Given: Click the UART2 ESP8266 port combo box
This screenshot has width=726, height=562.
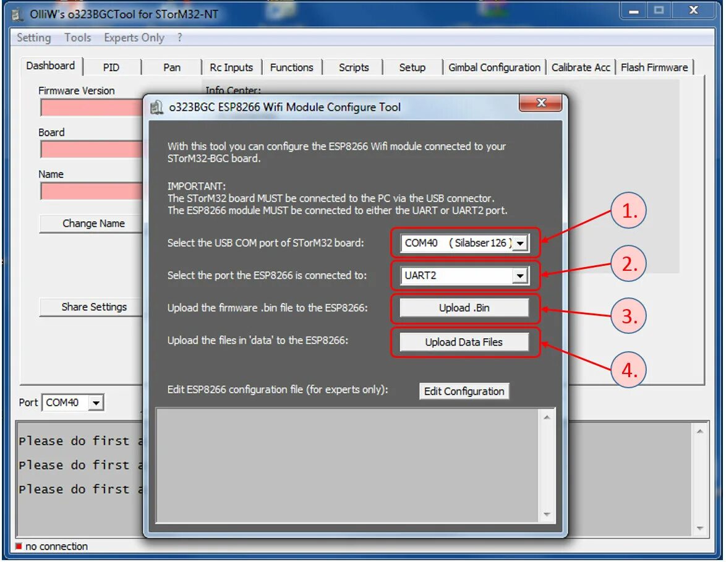Looking at the screenshot, I should pyautogui.click(x=464, y=276).
